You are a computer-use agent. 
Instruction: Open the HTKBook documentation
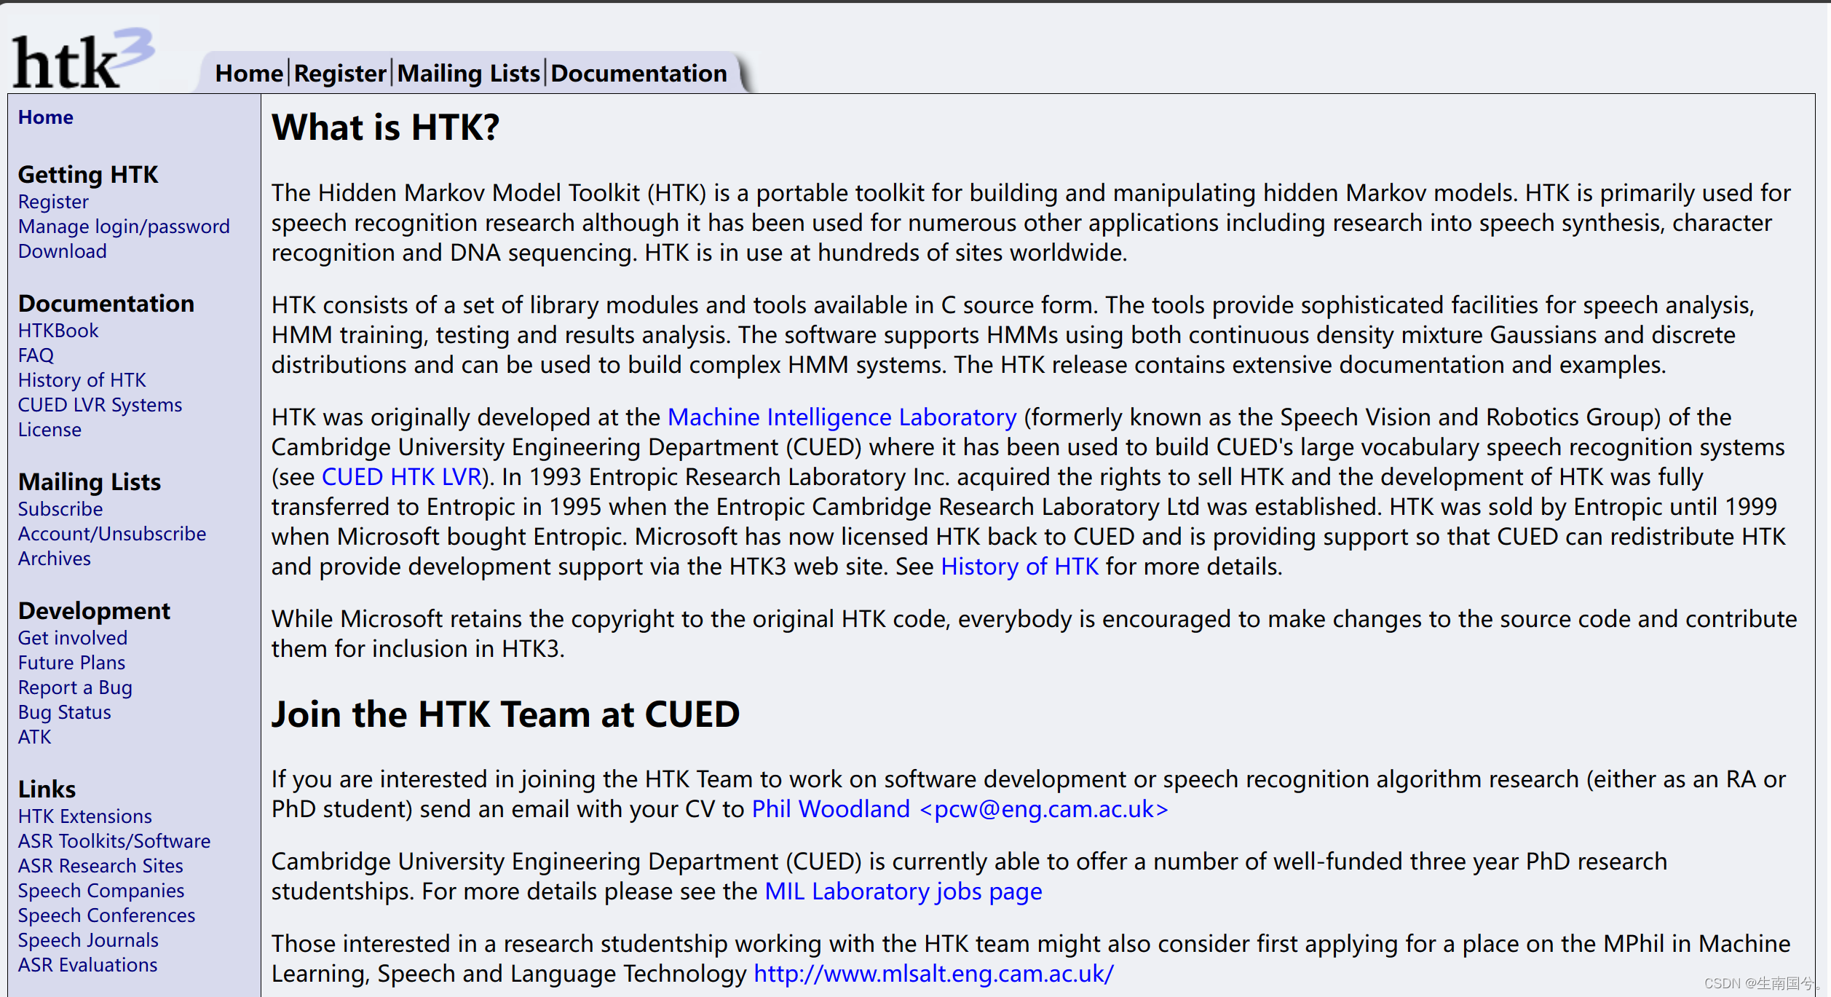(58, 330)
